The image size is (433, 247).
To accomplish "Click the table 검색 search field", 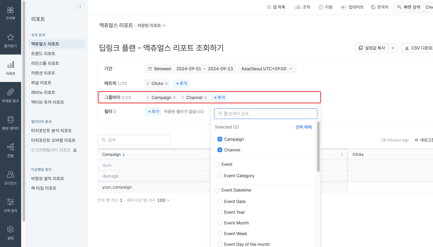I will (x=134, y=140).
